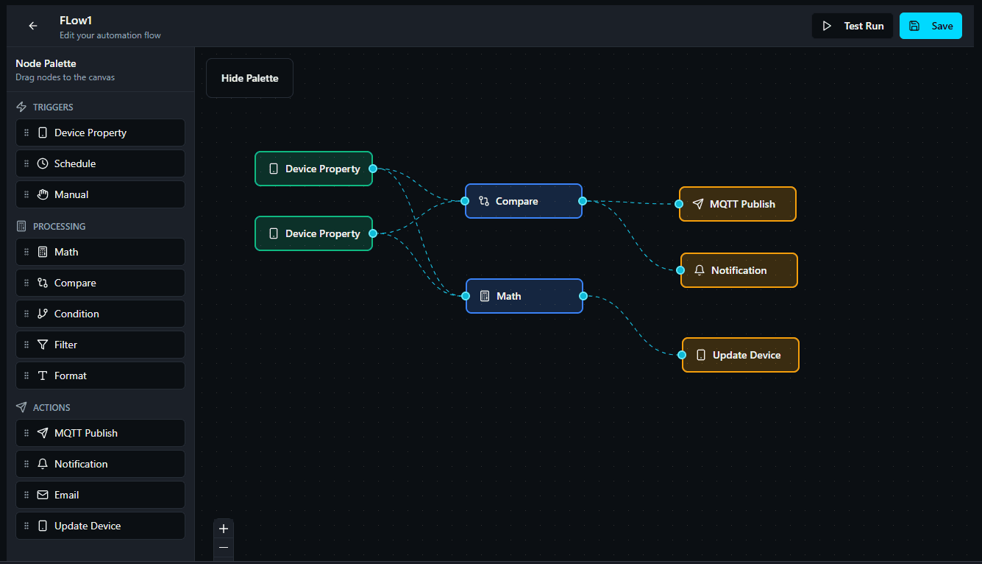This screenshot has height=564, width=982.
Task: Click the MQTT Publish send icon in Actions
Action: [x=42, y=433]
